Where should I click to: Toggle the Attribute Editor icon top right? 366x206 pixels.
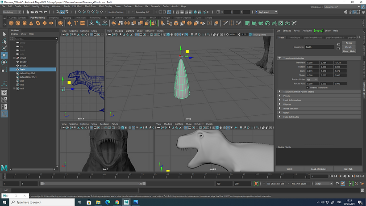point(354,12)
